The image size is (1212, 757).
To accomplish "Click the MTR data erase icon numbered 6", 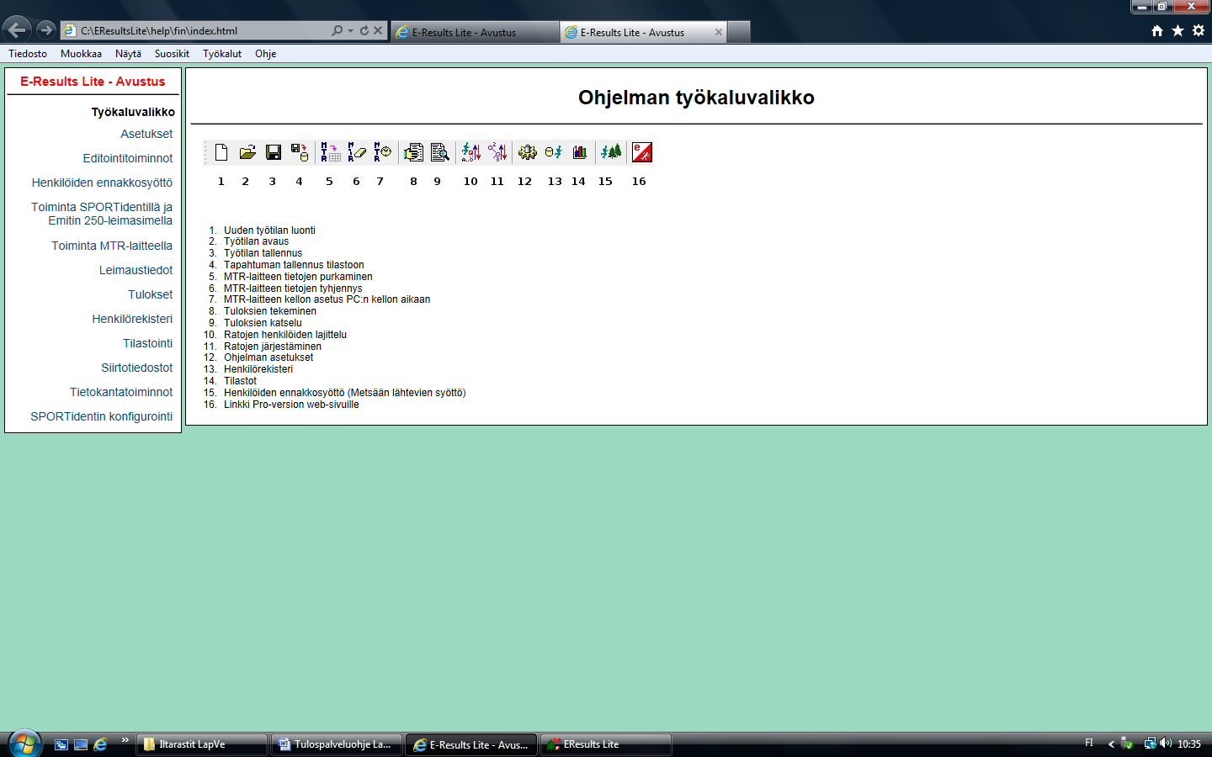I will pyautogui.click(x=357, y=152).
